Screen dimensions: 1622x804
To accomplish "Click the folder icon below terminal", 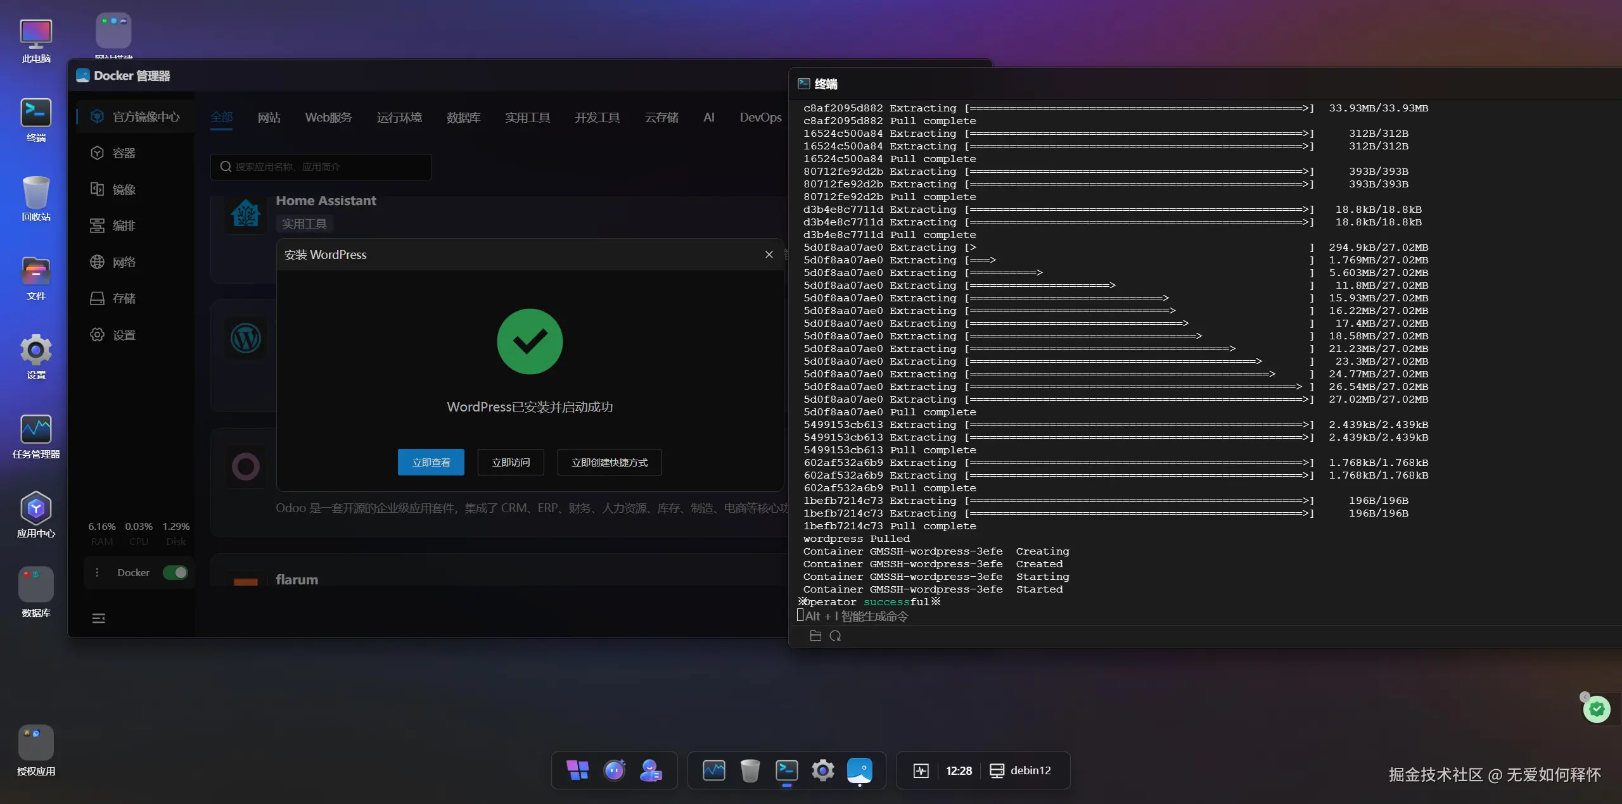I will tap(815, 636).
